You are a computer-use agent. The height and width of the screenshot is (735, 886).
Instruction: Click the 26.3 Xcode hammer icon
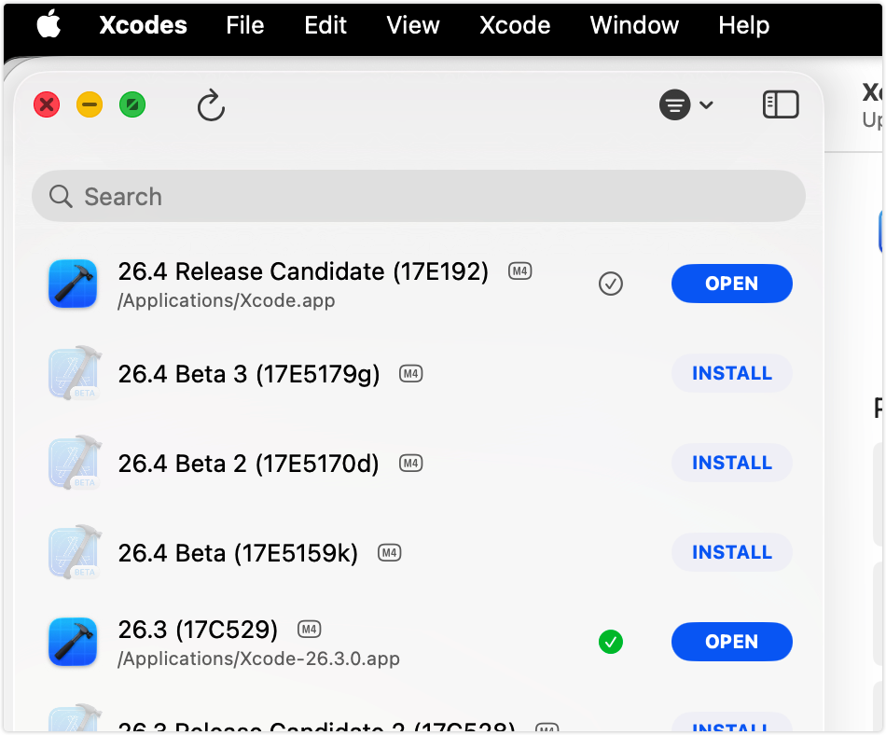tap(73, 642)
